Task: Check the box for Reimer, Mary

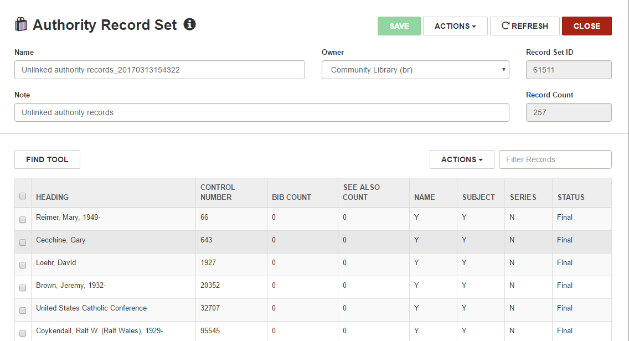Action: pos(23,220)
